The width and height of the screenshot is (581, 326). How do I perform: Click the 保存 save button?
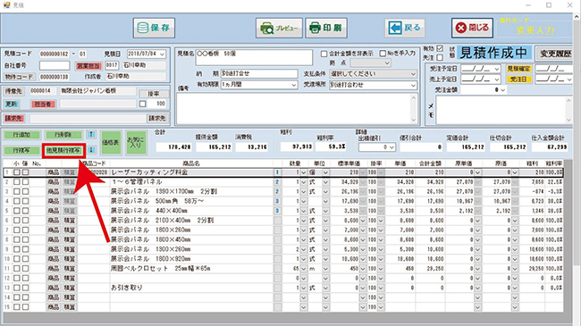(154, 28)
